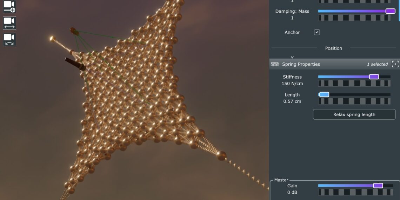Click the striped modulation strip under Length
The image size is (400, 200).
354,101
